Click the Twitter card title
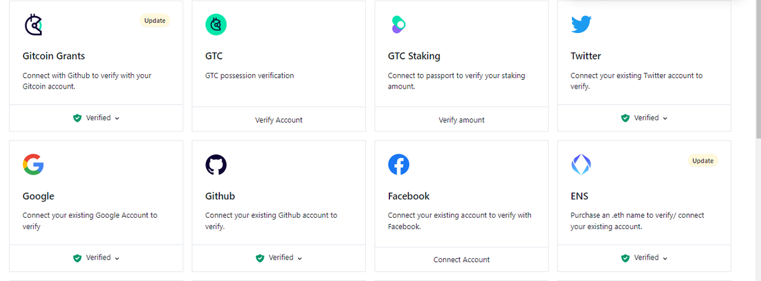The height and width of the screenshot is (281, 761). (586, 56)
